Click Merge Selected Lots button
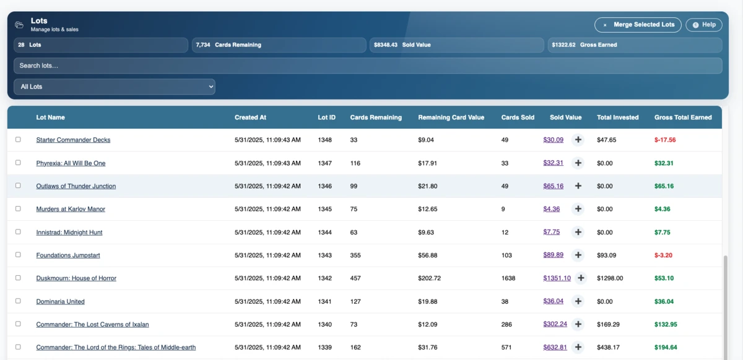743x360 pixels. tap(638, 25)
